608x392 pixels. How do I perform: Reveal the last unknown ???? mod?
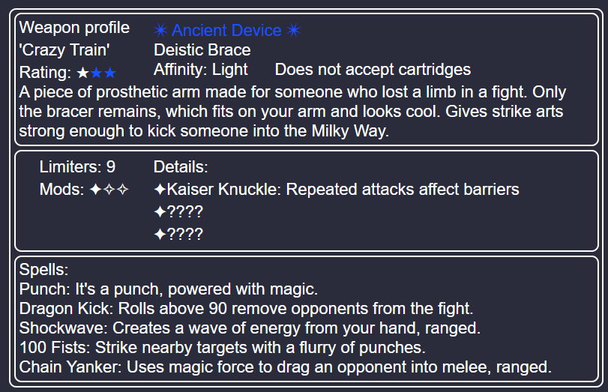coord(178,234)
